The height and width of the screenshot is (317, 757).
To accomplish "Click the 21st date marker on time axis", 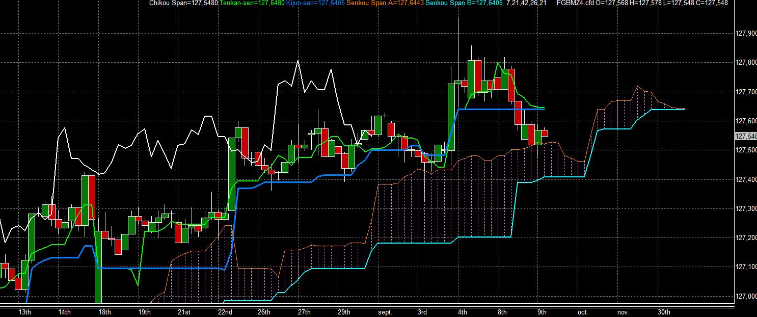I will coord(184,312).
